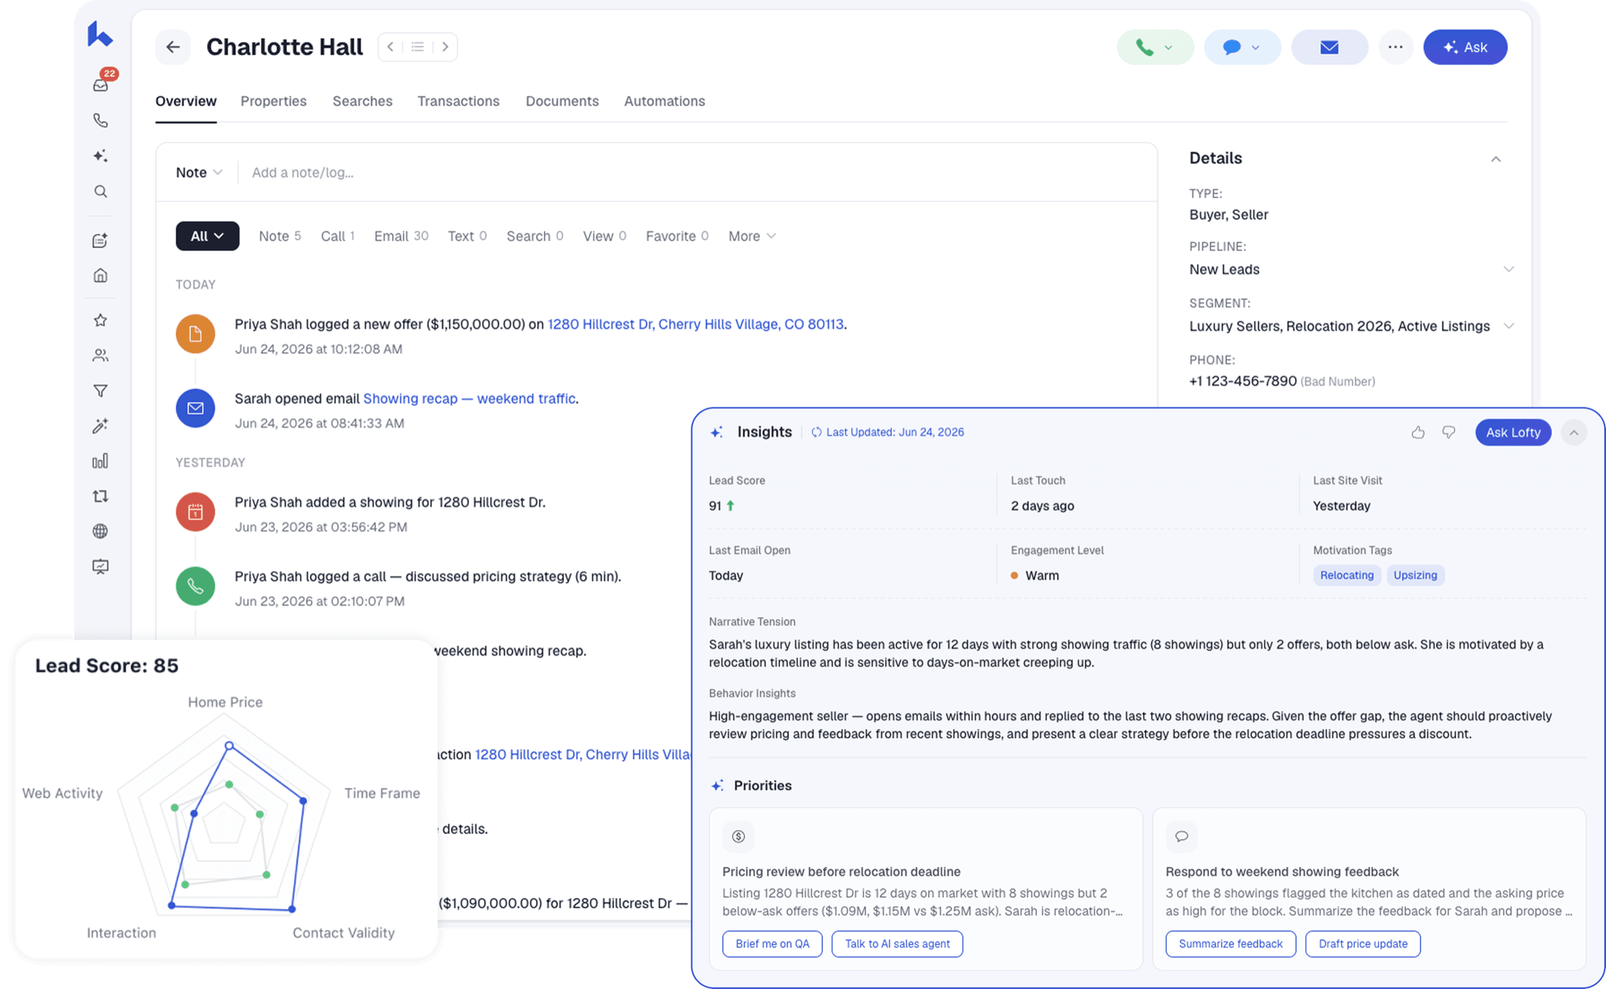Click the showing feedback chat bubble icon

(1182, 837)
